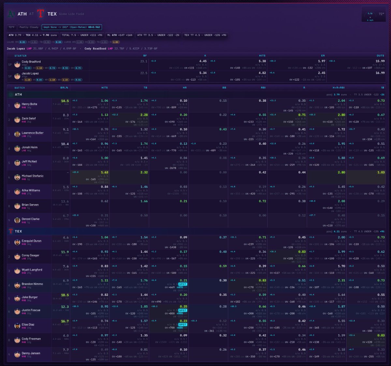
Task: Click Jeff McNeil's headshot icon
Action: coord(17,163)
